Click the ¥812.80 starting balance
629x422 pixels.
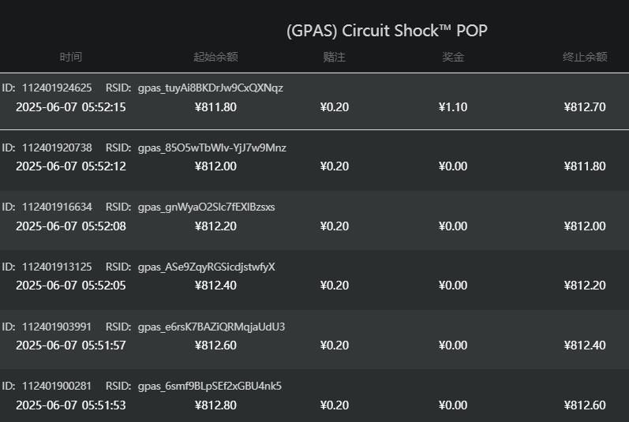[215, 405]
